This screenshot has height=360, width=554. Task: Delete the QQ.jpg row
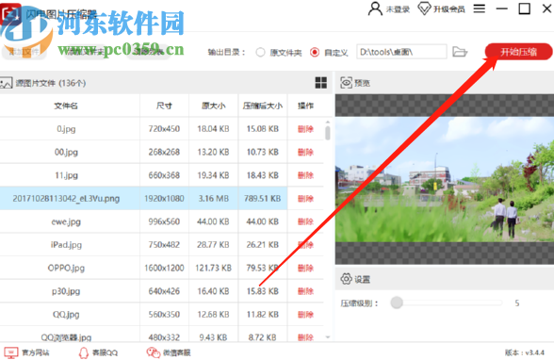click(x=305, y=315)
